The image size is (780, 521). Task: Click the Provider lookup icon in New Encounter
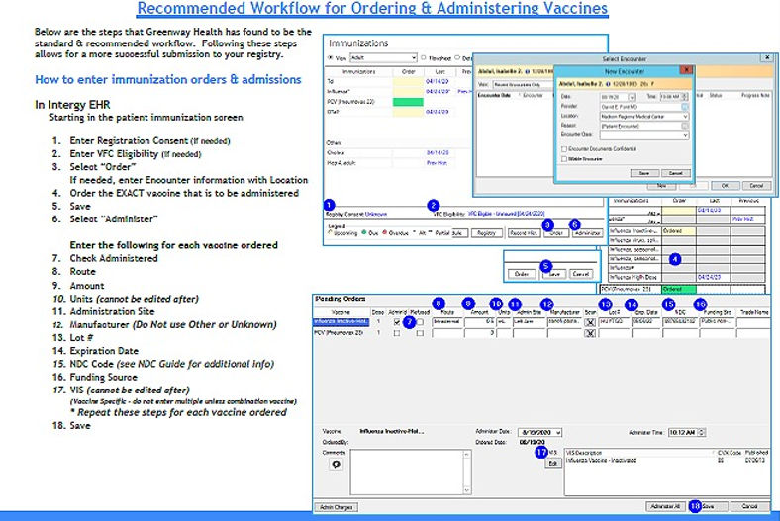685,107
